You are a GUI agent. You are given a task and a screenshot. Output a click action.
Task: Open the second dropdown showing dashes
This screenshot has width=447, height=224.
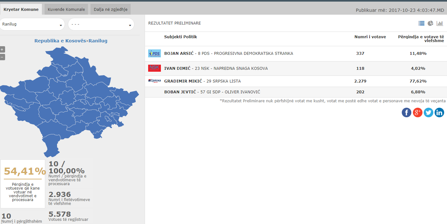click(101, 24)
